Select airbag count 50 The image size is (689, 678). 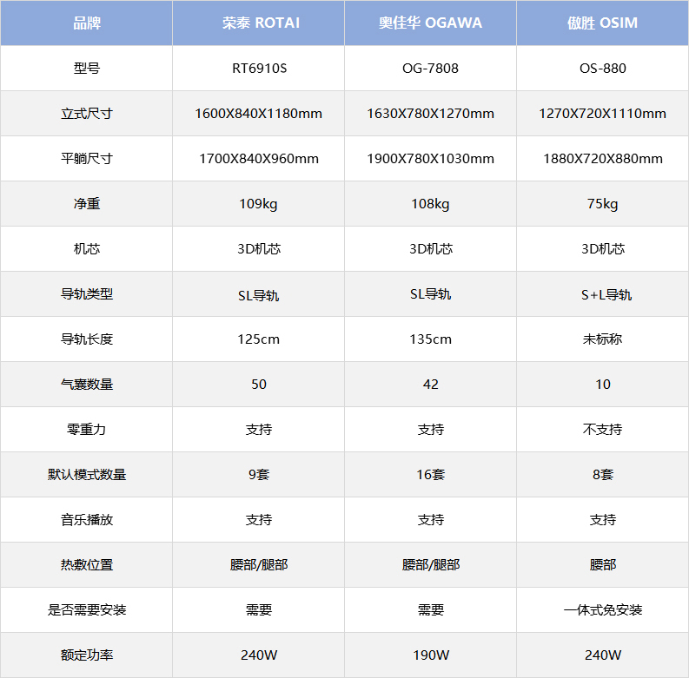click(258, 385)
